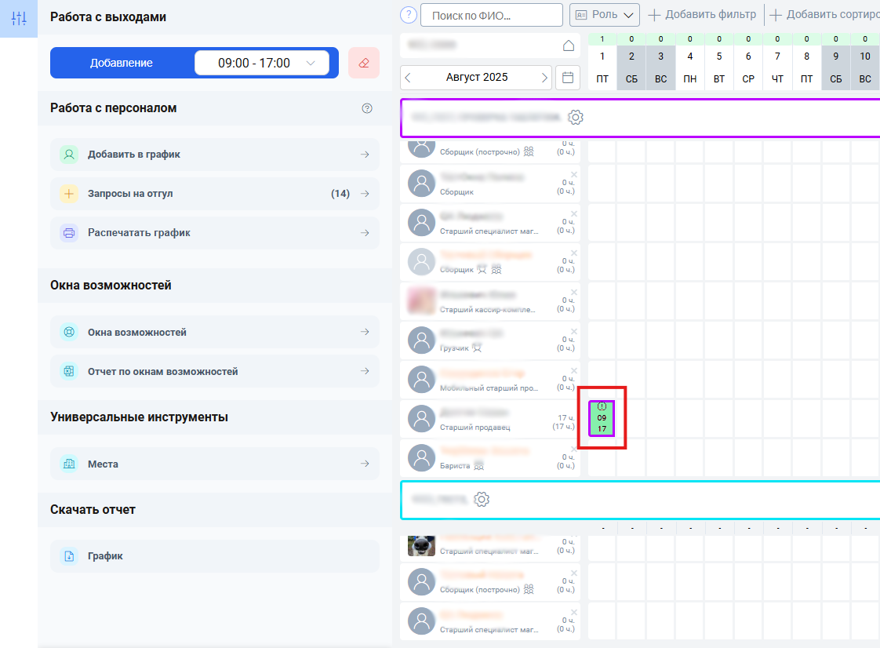880x648 pixels.
Task: Click day 4 ПН column header
Action: [x=689, y=67]
